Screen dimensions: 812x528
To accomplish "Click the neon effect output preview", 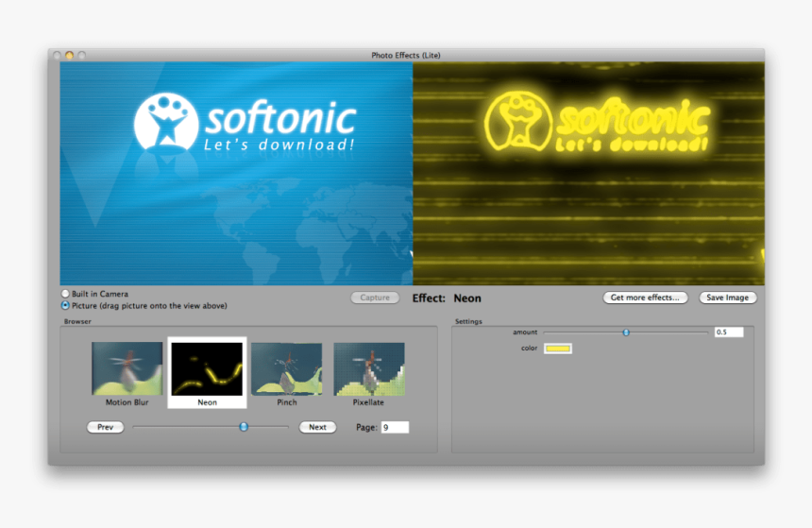I will point(588,174).
